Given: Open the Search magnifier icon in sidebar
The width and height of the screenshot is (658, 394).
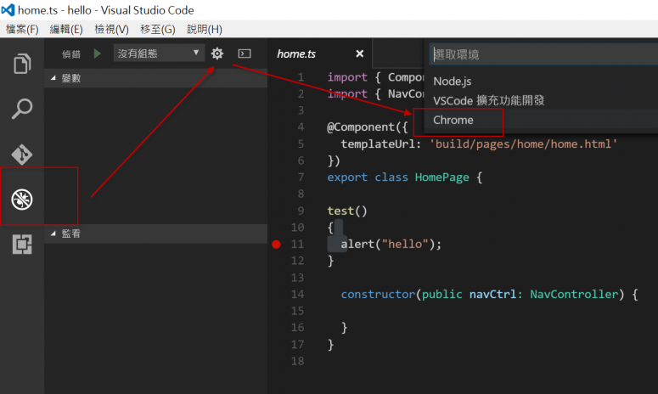Looking at the screenshot, I should (x=22, y=109).
